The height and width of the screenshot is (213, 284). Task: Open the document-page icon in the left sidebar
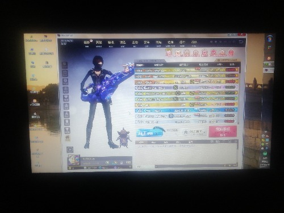coord(67,122)
